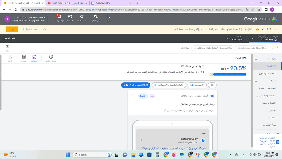Switch to the Instagram شركة القيروان للتنظيف tab
Image resolution: width=282 pixels, height=159 pixels.
point(67,3)
